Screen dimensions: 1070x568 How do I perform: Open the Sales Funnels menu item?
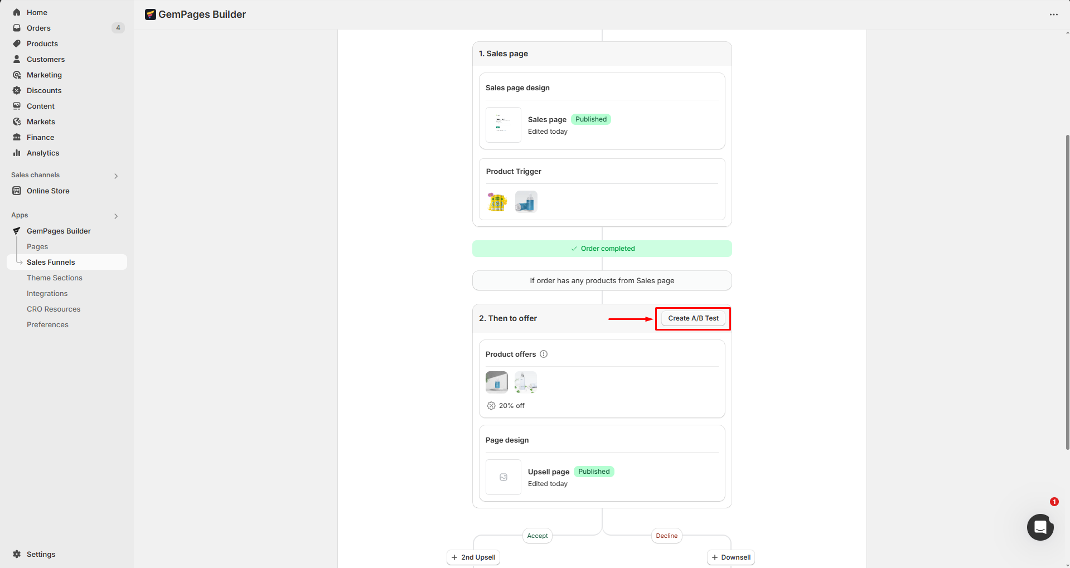click(51, 262)
